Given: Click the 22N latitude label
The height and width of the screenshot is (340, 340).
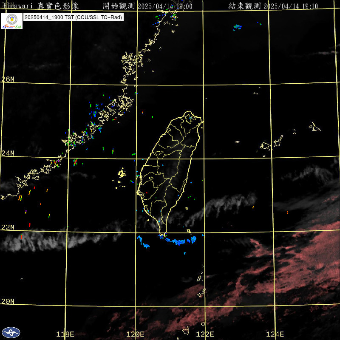Looking at the screenshot, I should (x=8, y=227).
